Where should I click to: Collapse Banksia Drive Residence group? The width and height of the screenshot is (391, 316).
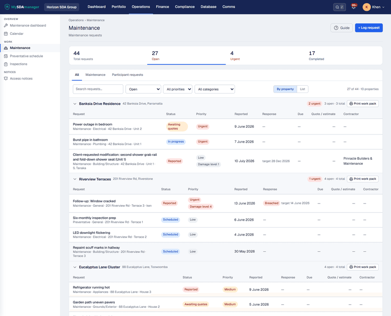(75, 104)
